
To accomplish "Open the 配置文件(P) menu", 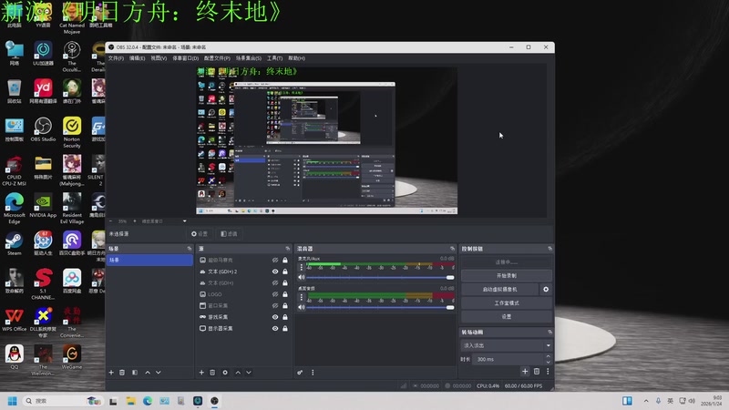I will tap(217, 58).
